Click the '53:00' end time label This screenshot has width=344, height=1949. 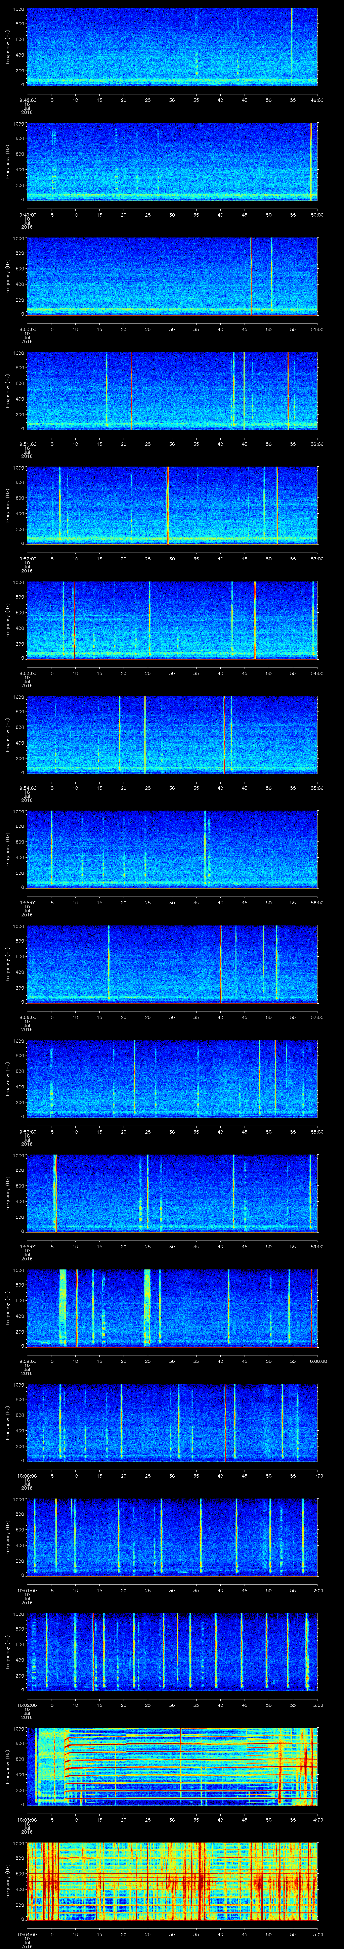[317, 558]
